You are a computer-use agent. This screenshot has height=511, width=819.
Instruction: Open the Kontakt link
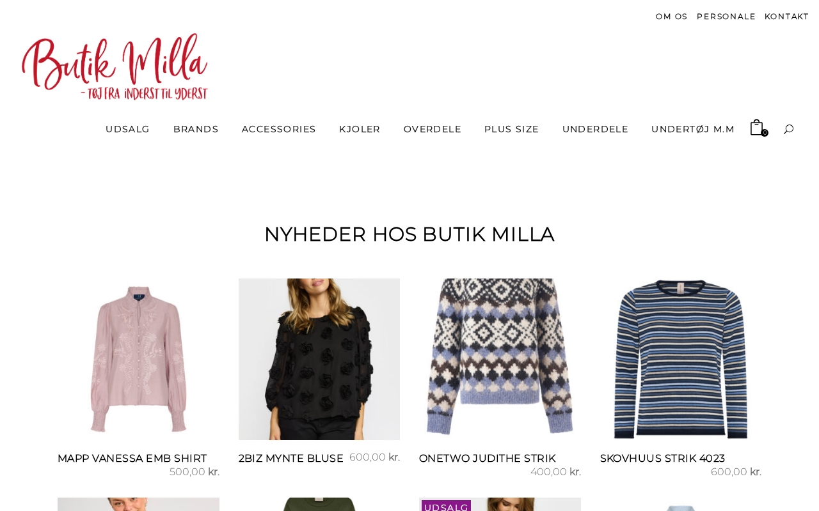click(786, 17)
